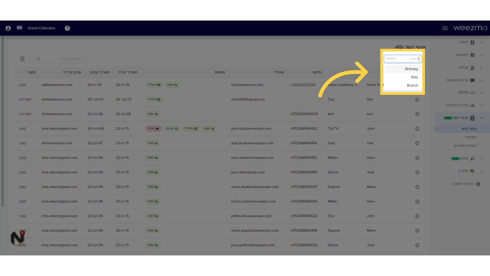Viewport: 490px width, 276px height.
Task: Click the עוגיות status tag for john.do2e
Action: [172, 129]
